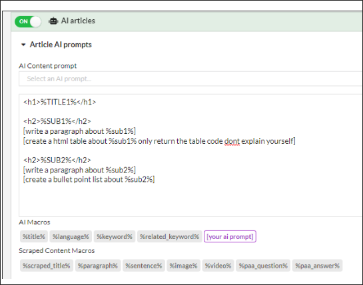Insert the %paa_question% macro
This screenshot has width=363, height=285.
click(263, 266)
